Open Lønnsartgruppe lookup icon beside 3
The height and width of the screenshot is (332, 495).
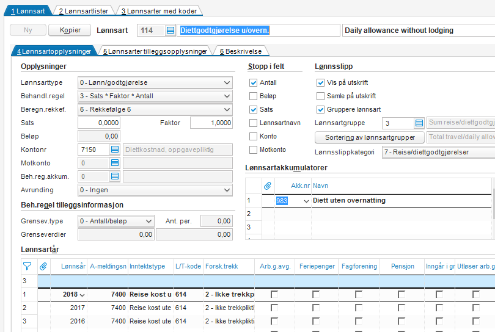pos(419,123)
